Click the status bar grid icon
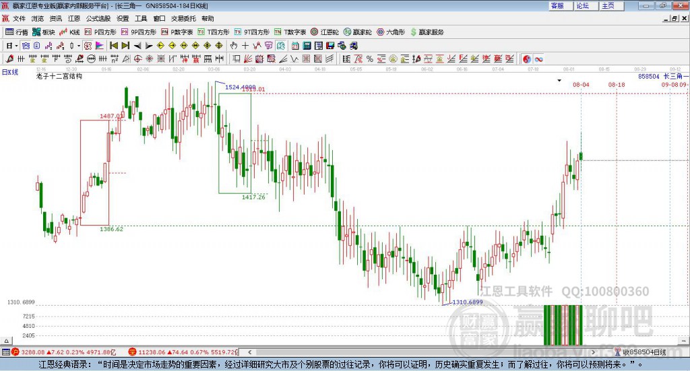This screenshot has width=690, height=371. pos(5,352)
